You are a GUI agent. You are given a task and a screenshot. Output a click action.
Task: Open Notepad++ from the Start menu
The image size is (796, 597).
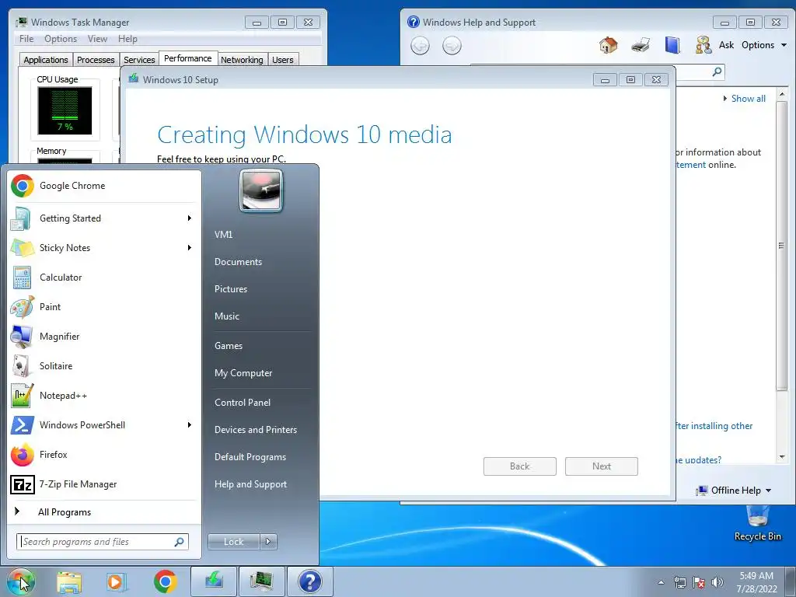click(x=104, y=396)
